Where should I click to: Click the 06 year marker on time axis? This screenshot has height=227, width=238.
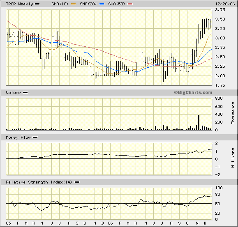click(x=110, y=223)
